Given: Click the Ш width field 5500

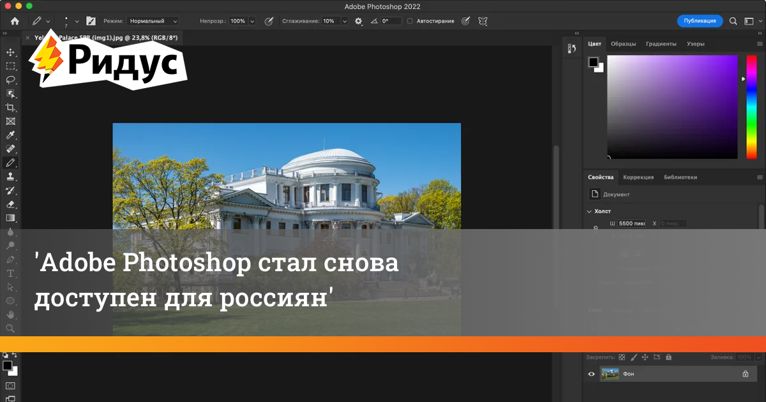Looking at the screenshot, I should (631, 223).
